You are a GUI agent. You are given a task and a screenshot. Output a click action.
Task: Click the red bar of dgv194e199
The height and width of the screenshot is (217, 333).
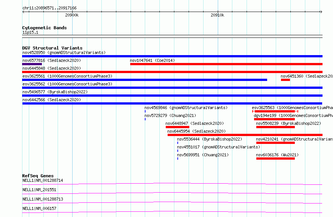coord(274,119)
